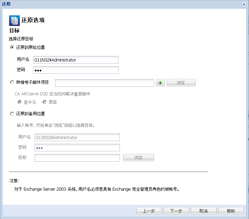The image size is (249, 219).
Task: Select 转储电子邮件项目 radio button
Action: 12,82
